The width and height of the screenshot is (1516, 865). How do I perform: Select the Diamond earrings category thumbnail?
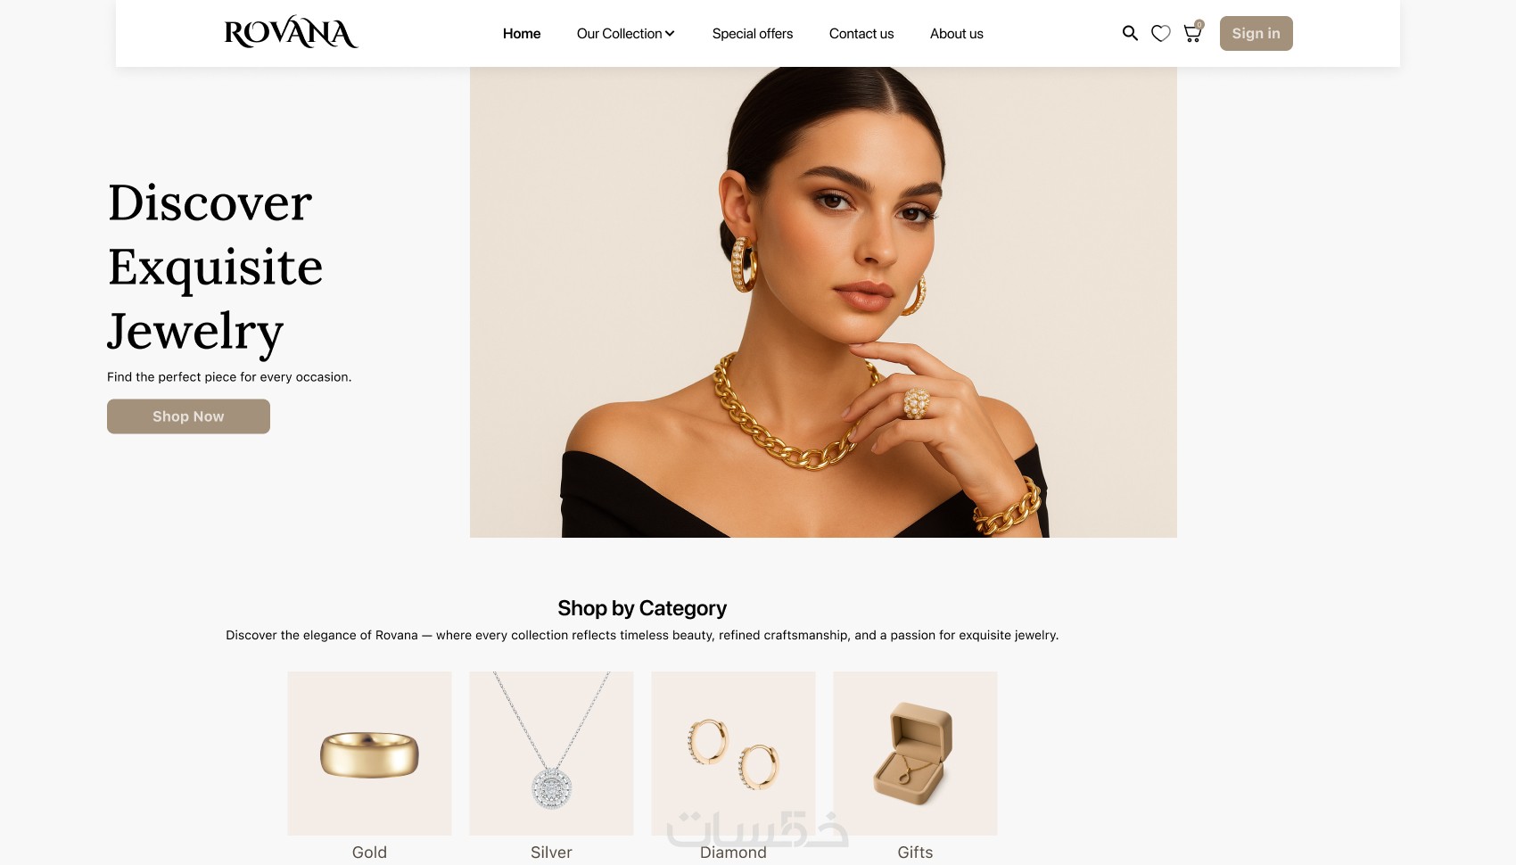pos(733,754)
